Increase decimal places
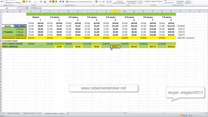The width and height of the screenshot is (208, 117). pyautogui.click(x=108, y=2)
